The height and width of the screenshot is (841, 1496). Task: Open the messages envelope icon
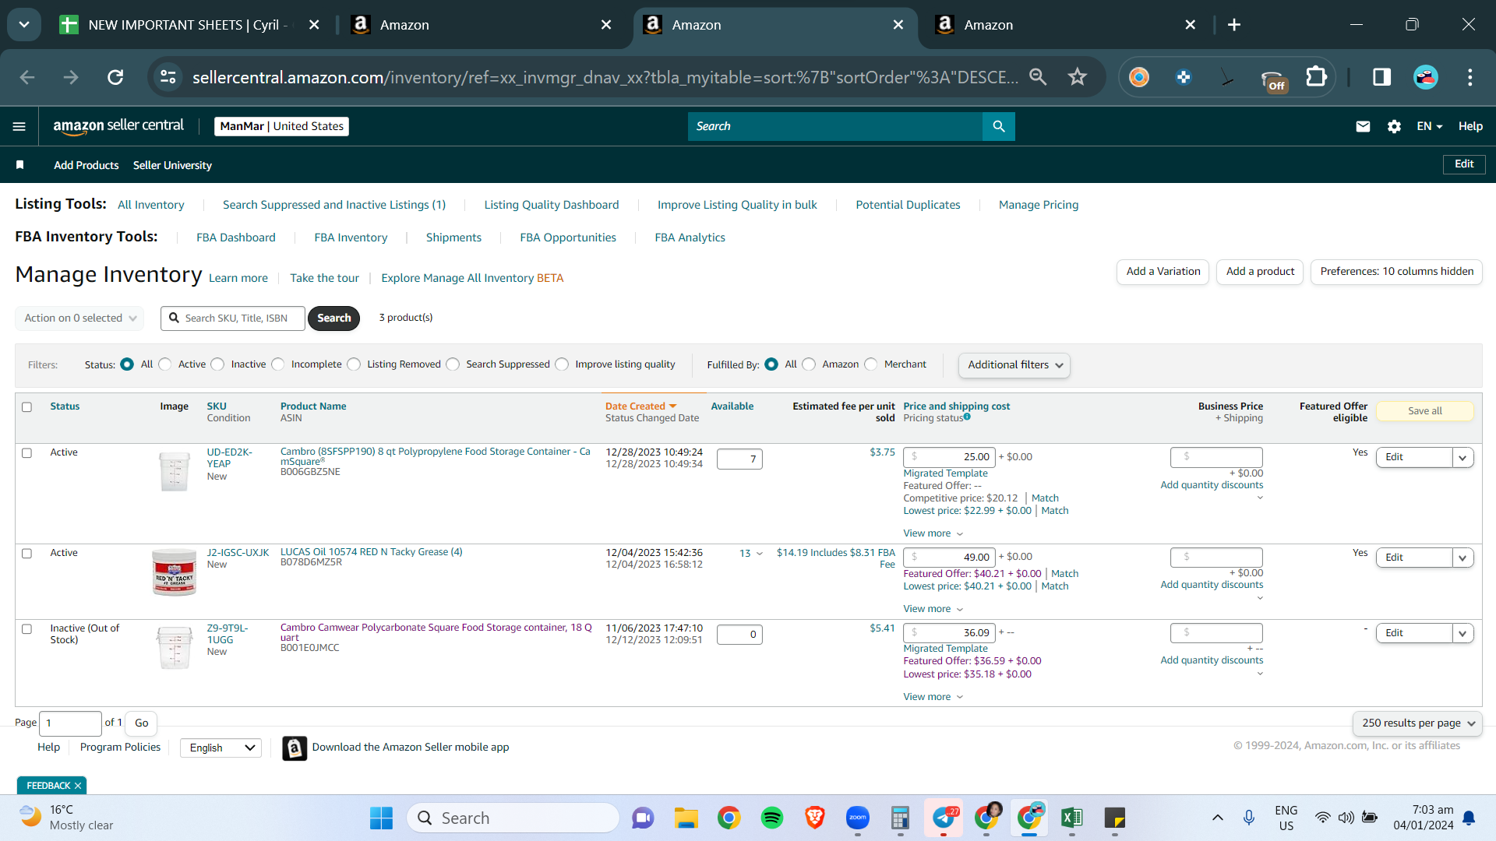[1363, 126]
